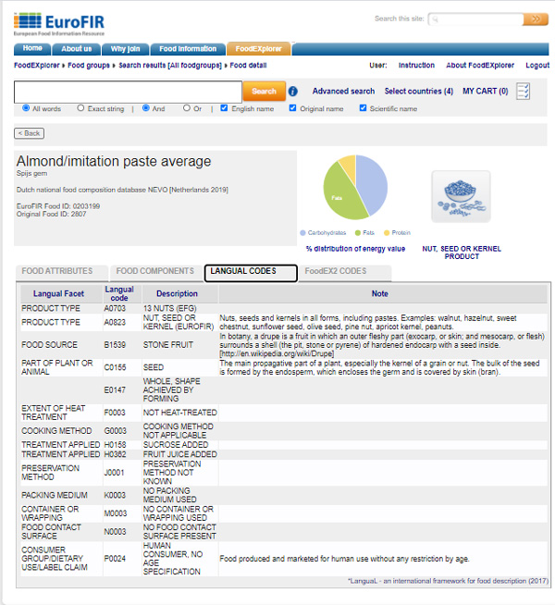
Task: Select the Exact string radio button
Action: pyautogui.click(x=80, y=108)
